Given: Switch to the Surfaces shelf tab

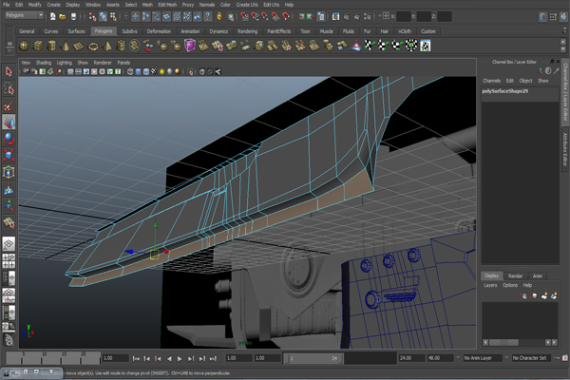Looking at the screenshot, I should click(x=76, y=31).
